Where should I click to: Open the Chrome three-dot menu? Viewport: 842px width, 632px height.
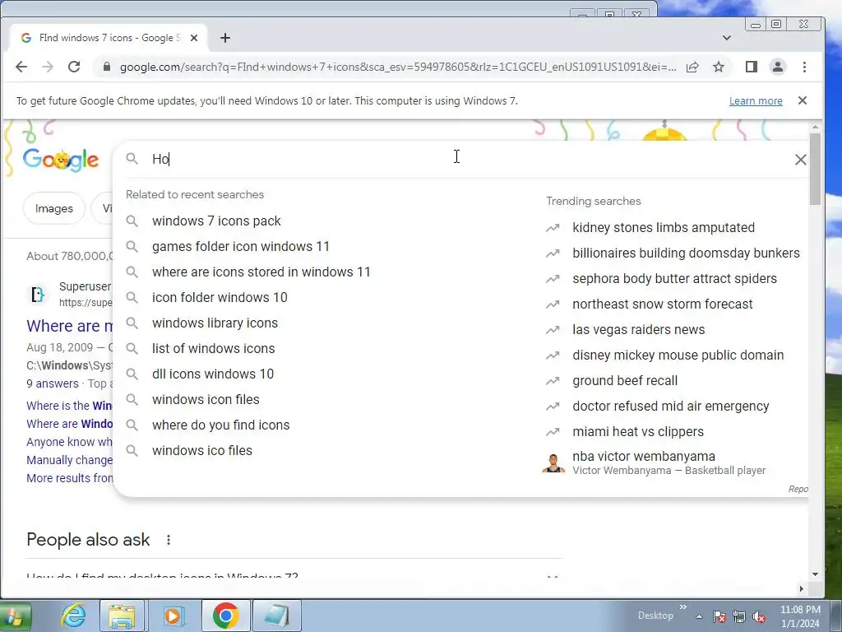point(804,67)
